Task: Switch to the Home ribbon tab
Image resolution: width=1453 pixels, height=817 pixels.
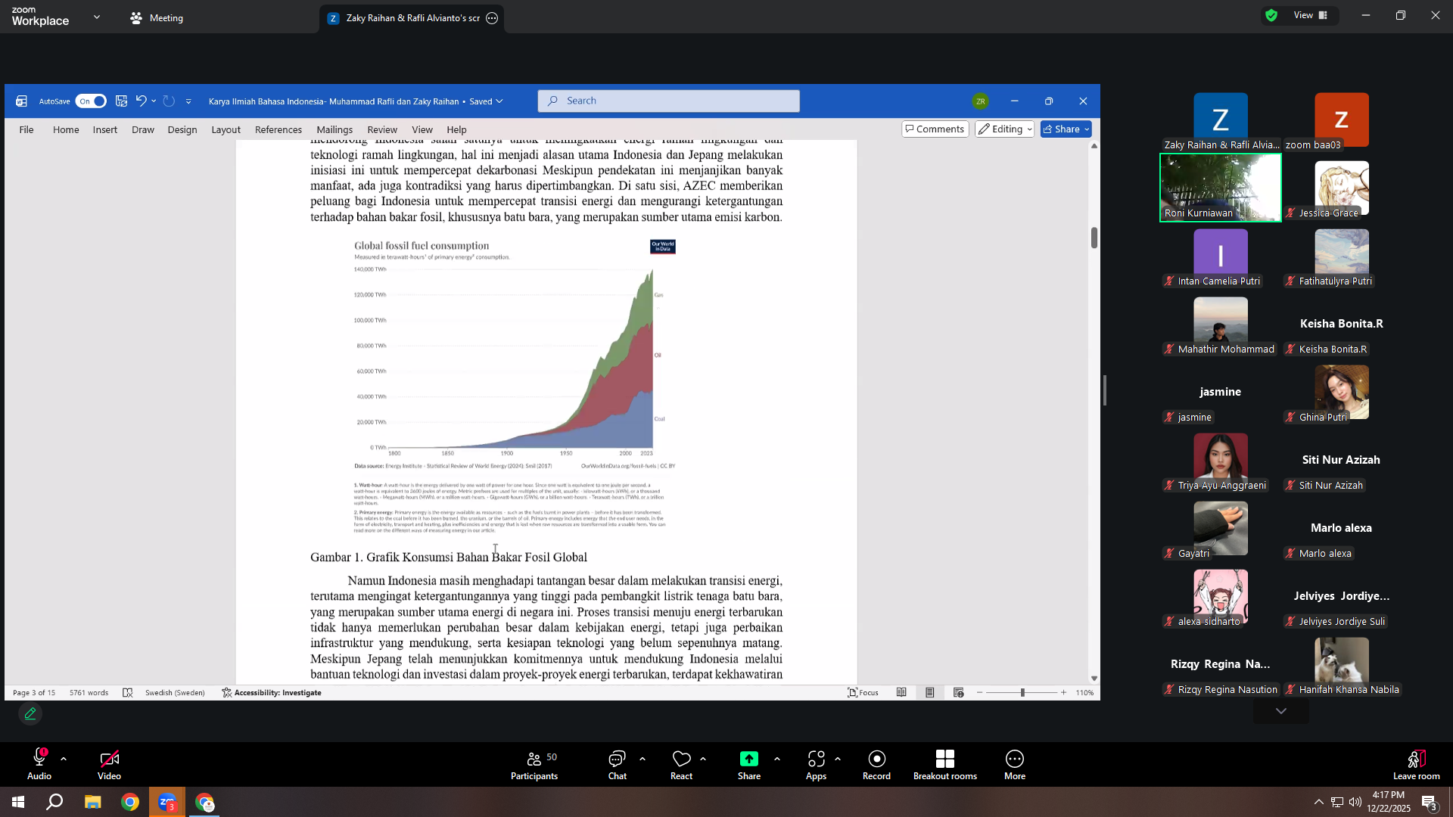Action: [66, 129]
